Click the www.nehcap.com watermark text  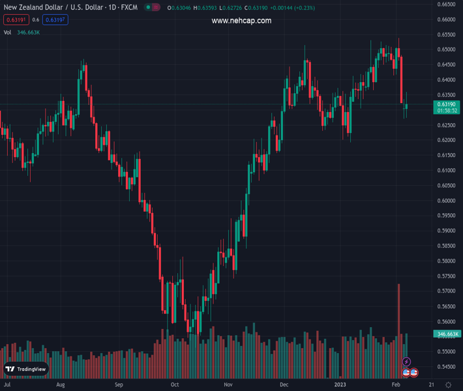241,21
